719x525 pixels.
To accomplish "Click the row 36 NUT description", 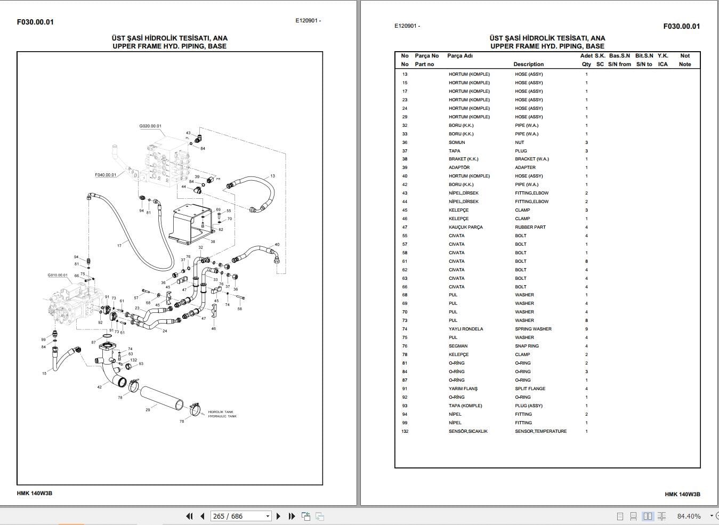I will [519, 142].
